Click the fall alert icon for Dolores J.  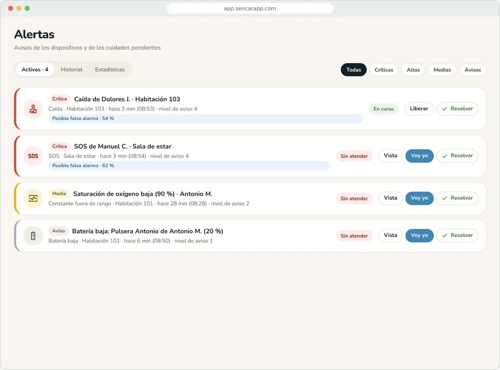pyautogui.click(x=33, y=109)
